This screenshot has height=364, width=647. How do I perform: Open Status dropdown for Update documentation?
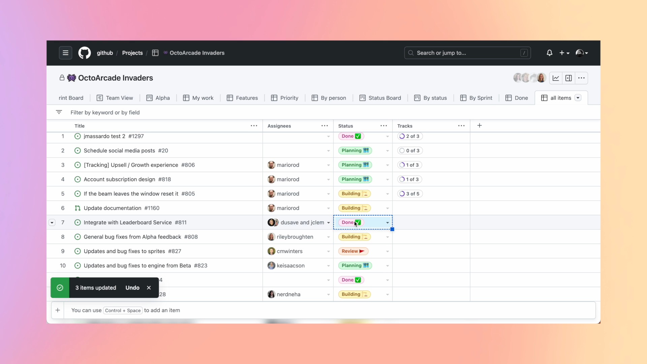[x=388, y=208]
